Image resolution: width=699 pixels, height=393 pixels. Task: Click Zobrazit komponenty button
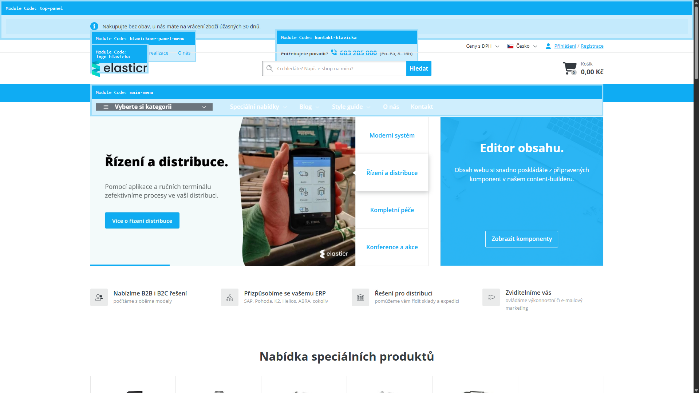521,239
